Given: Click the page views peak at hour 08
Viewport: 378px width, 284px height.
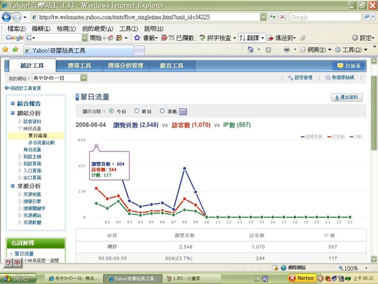Looking at the screenshot, I should point(184,168).
